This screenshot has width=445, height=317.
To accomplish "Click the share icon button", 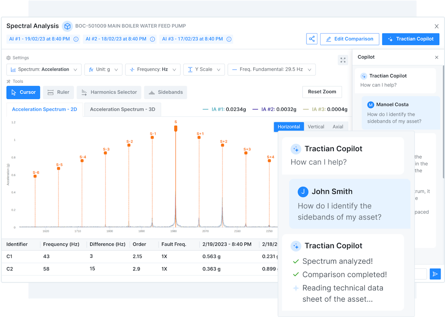I will click(312, 39).
